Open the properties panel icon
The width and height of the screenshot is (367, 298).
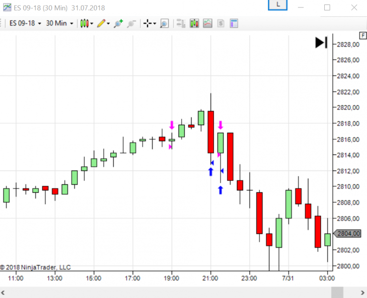coord(234,23)
